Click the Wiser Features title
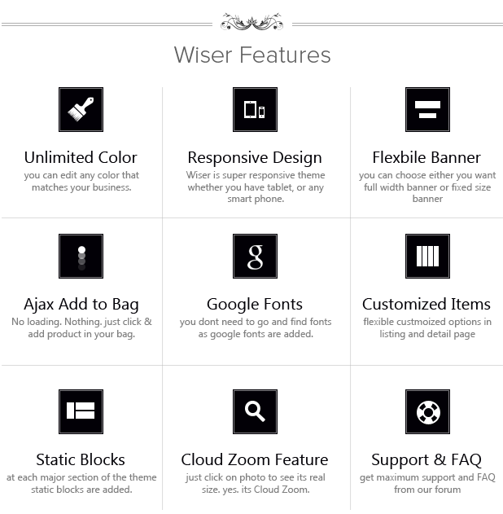Image resolution: width=503 pixels, height=514 pixels. click(x=252, y=55)
